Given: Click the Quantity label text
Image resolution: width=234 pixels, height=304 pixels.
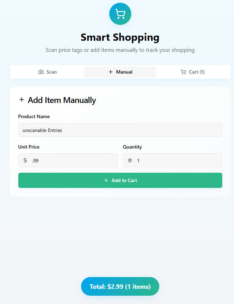Looking at the screenshot, I should pyautogui.click(x=132, y=147).
